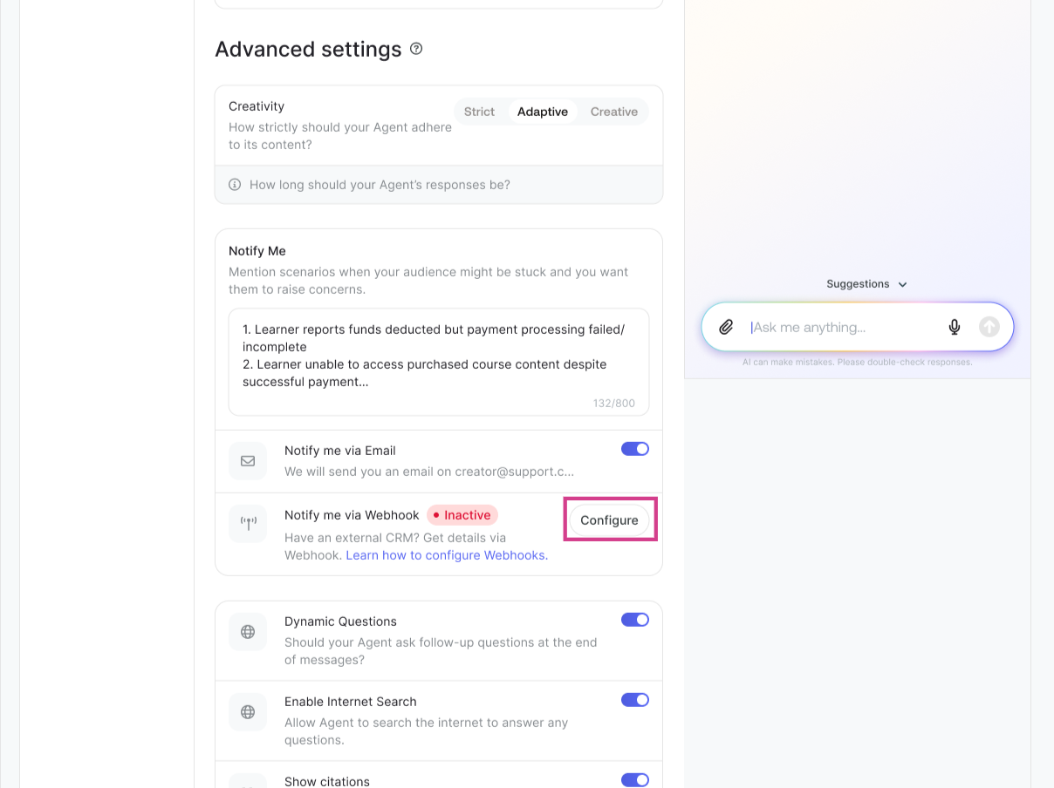Screen dimensions: 1054x788
Task: Click the Configure webhook button
Action: (609, 520)
